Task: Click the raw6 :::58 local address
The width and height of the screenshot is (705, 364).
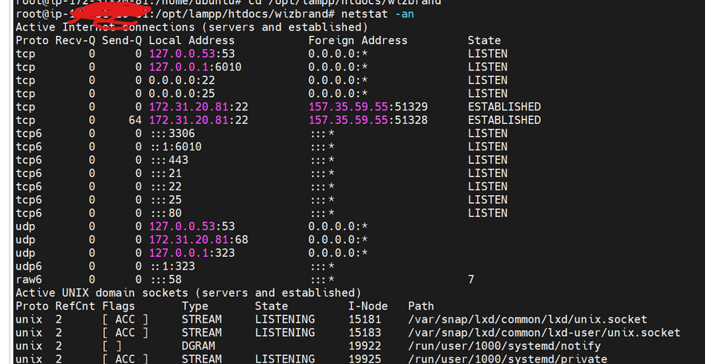Action: (165, 279)
